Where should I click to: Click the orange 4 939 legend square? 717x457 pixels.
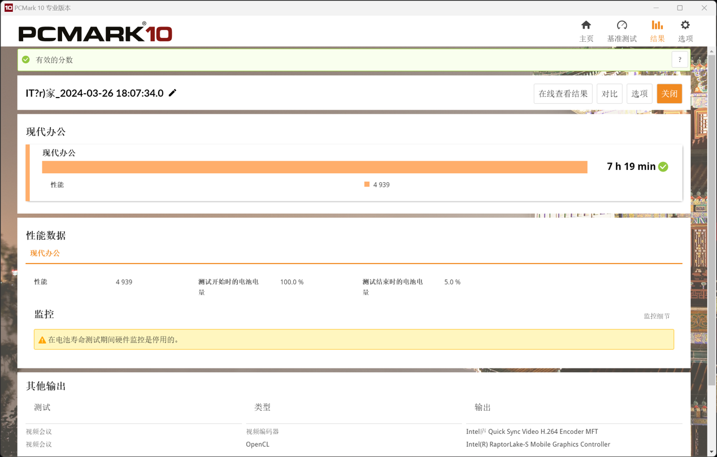(x=367, y=184)
